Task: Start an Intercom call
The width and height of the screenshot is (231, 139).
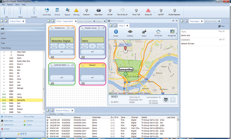Action: (x=86, y=11)
